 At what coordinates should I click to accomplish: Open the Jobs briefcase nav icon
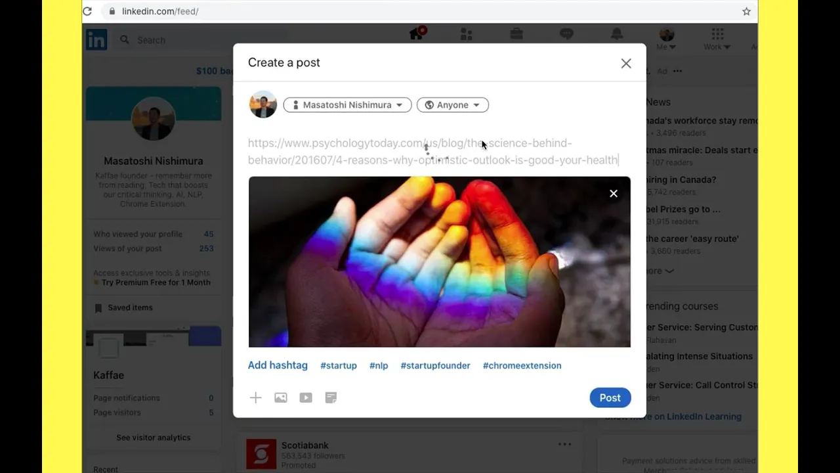pyautogui.click(x=516, y=34)
